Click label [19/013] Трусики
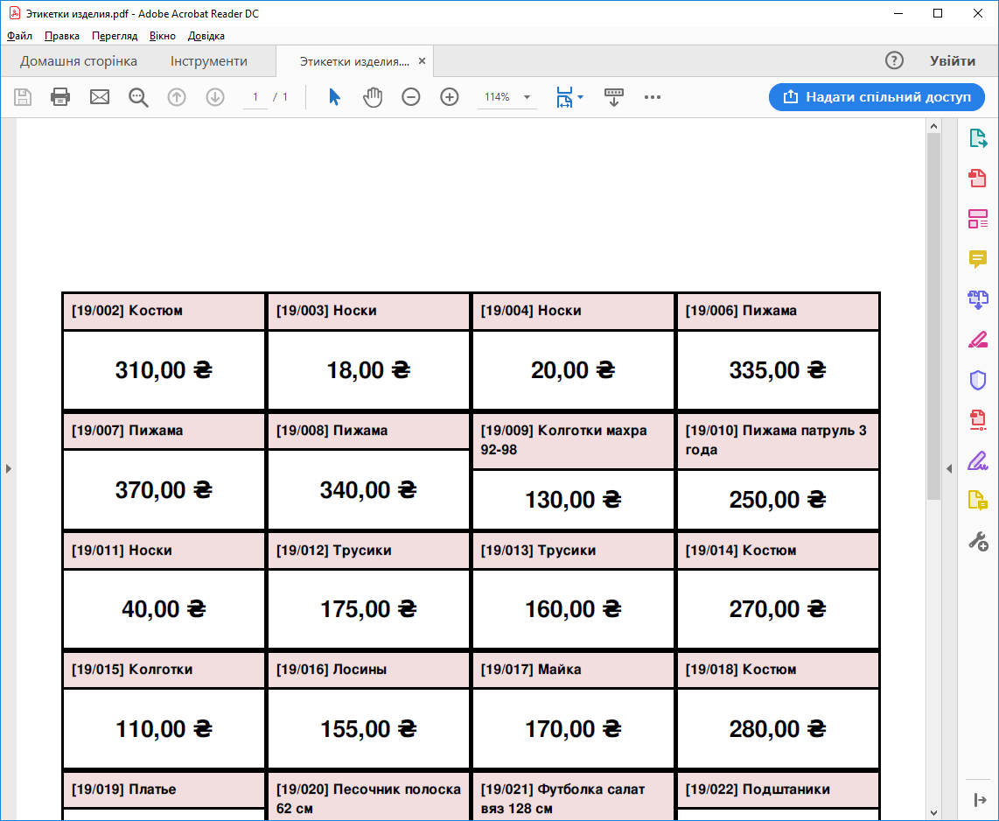 coord(538,550)
